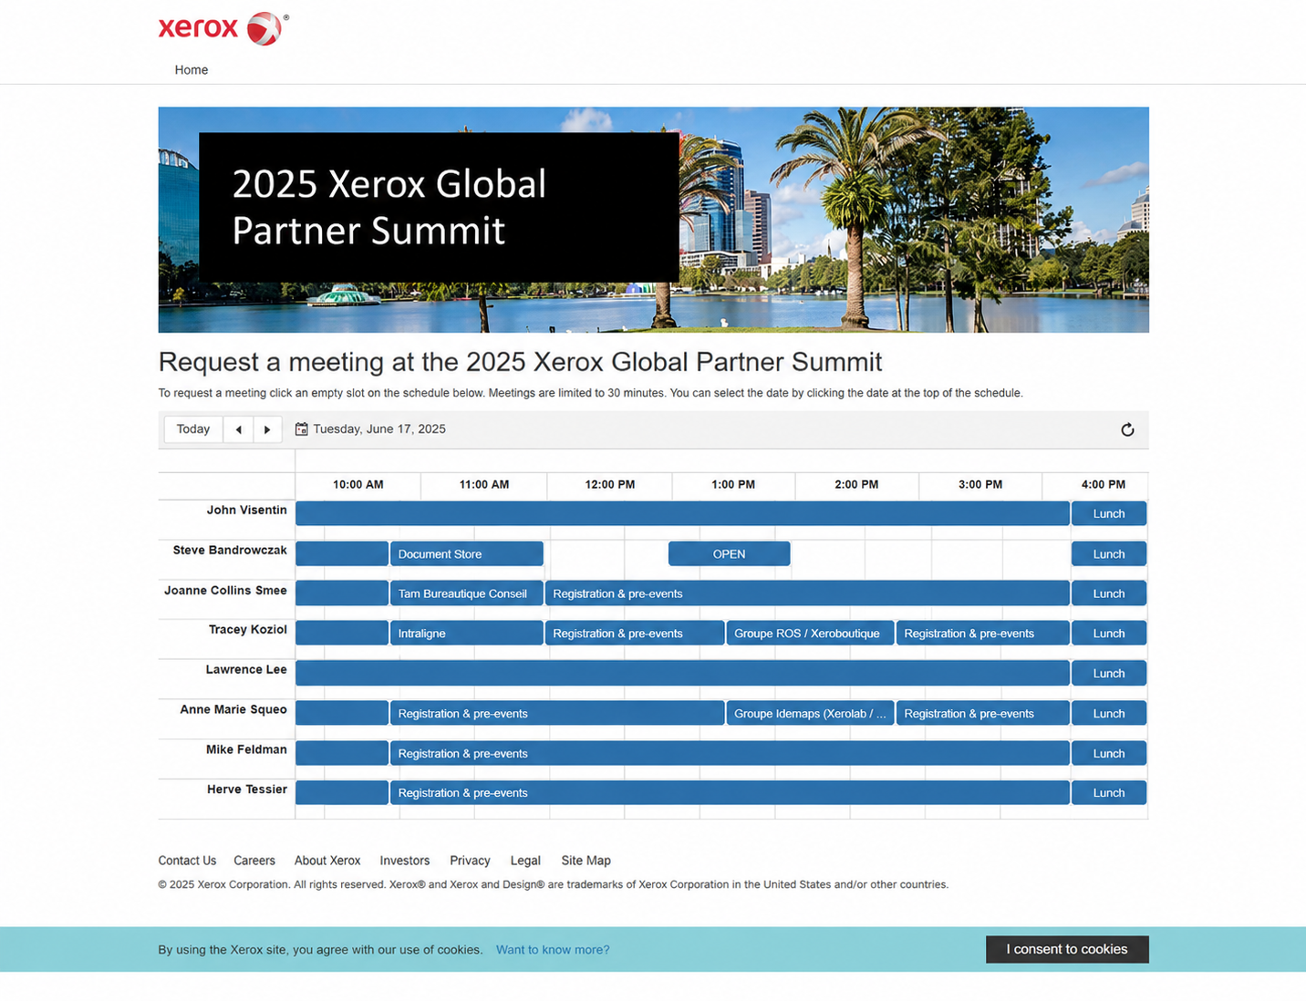The width and height of the screenshot is (1306, 1001).
Task: Open the Home menu item
Action: [x=192, y=70]
